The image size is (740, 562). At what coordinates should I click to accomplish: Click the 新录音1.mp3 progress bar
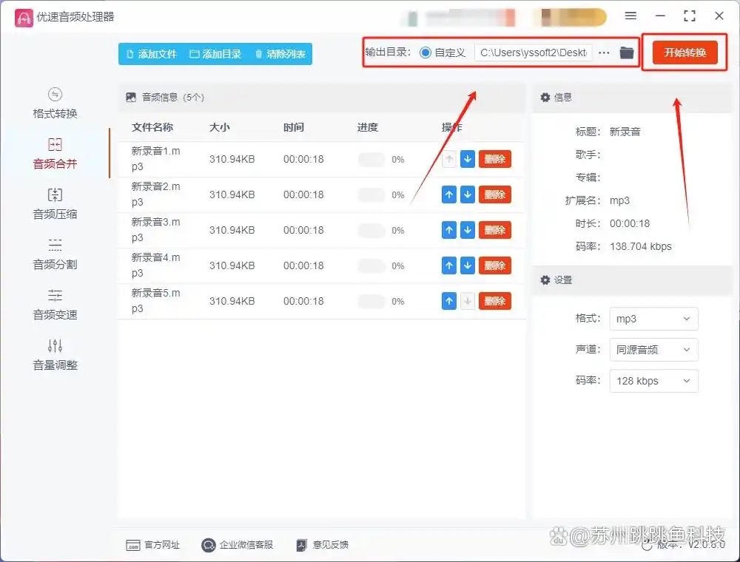[371, 160]
